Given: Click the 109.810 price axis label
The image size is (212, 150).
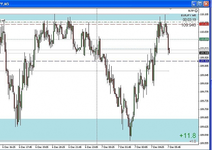Looking at the screenshot, I should [x=204, y=83].
